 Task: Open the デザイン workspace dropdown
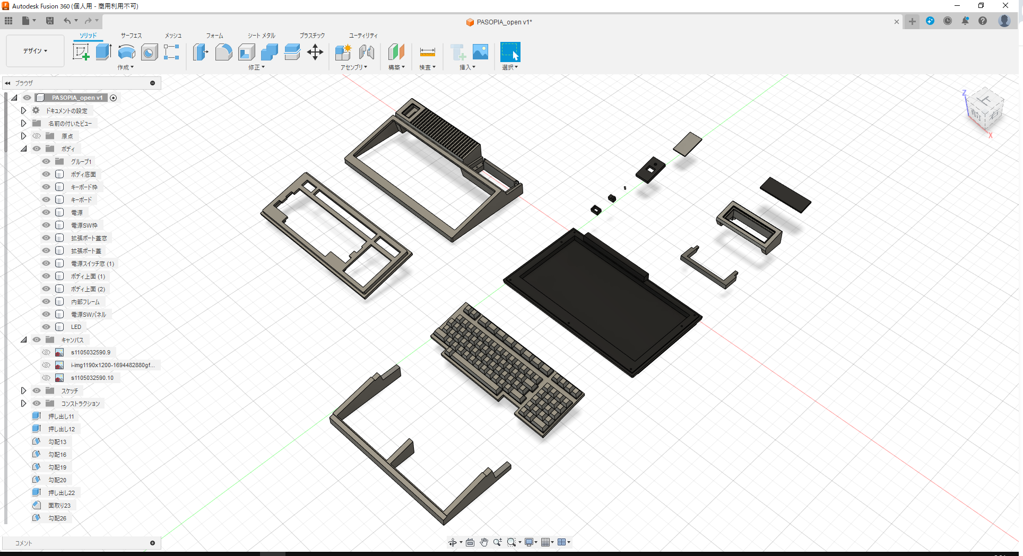tap(35, 51)
